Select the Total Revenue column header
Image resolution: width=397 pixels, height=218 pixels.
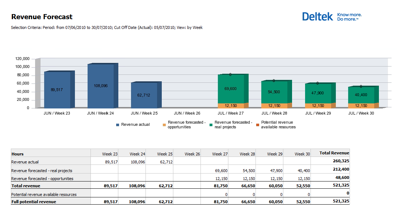click(x=334, y=153)
